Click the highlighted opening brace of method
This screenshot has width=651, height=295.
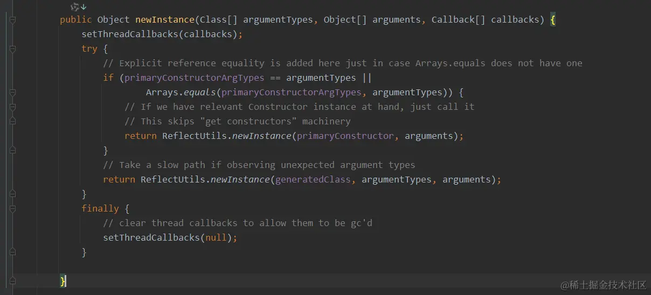pos(553,19)
